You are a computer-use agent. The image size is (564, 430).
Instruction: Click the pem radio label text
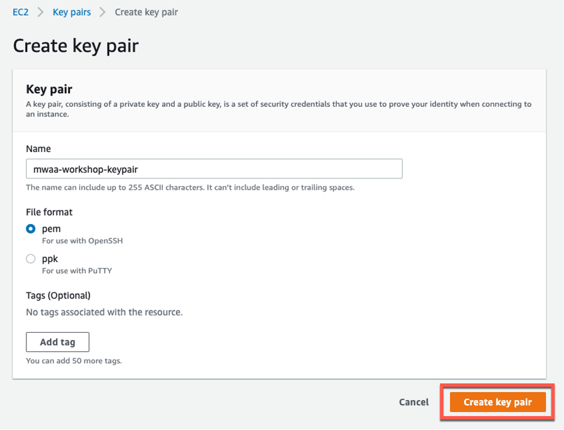coord(51,229)
